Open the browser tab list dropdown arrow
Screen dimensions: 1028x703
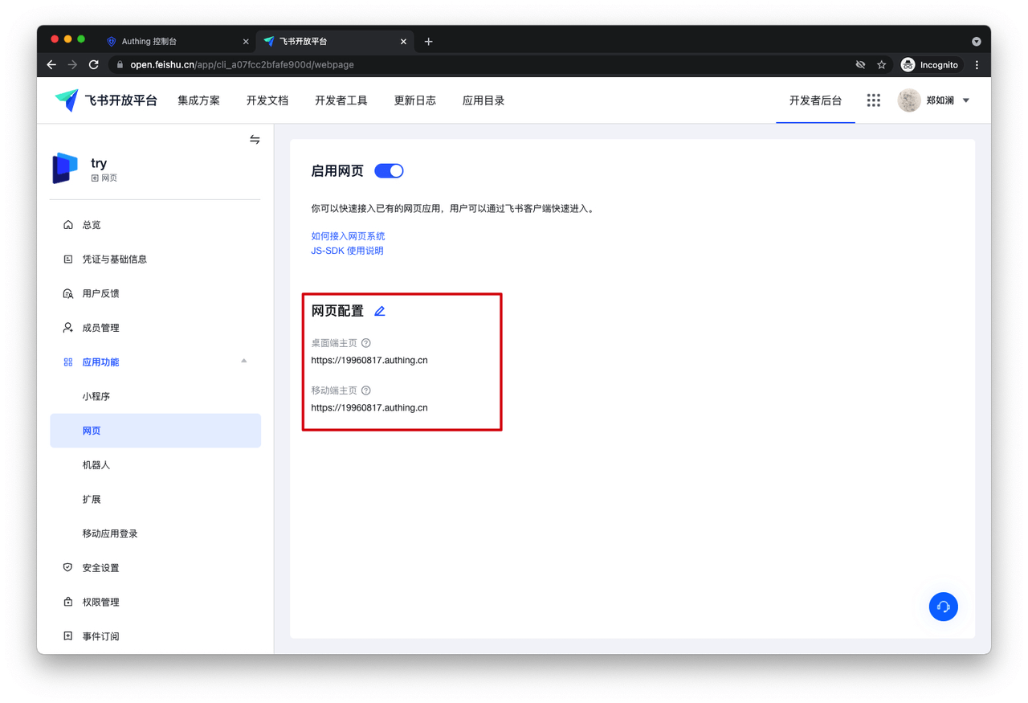pos(976,42)
